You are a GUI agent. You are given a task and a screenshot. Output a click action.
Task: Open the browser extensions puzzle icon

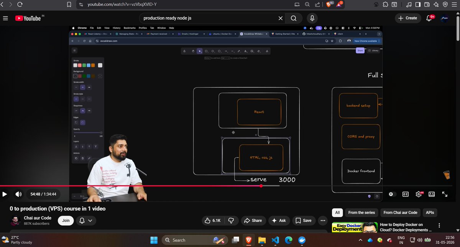[x=385, y=4]
